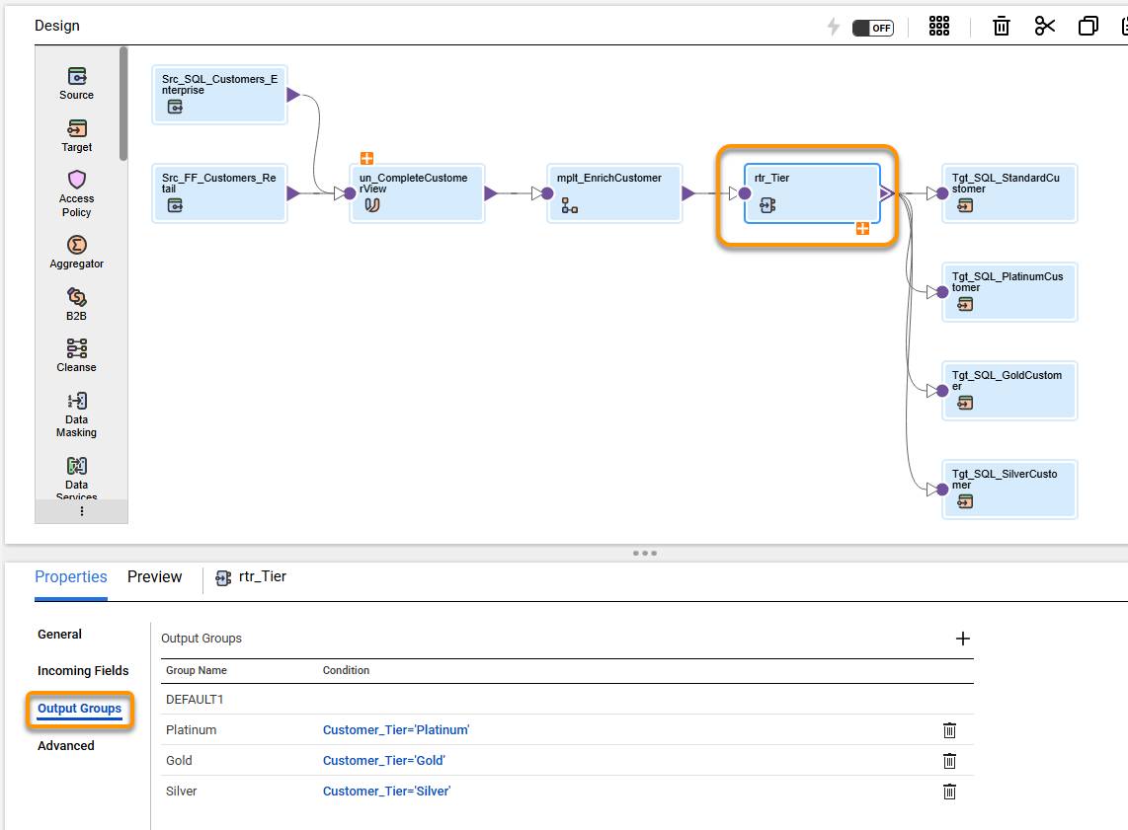Delete the Silver output group
Image resolution: width=1128 pixels, height=830 pixels.
(949, 792)
